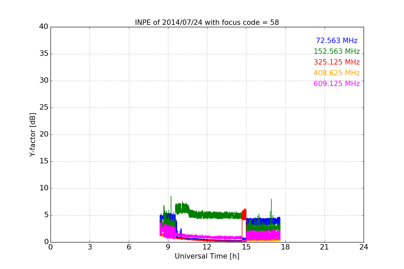
Task: Click the Y-factor [dB] axis label
Action: [x=33, y=134]
